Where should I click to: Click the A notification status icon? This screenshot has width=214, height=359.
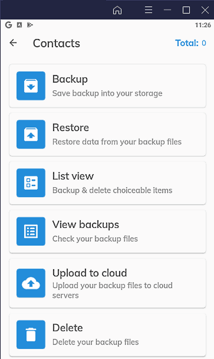19,25
